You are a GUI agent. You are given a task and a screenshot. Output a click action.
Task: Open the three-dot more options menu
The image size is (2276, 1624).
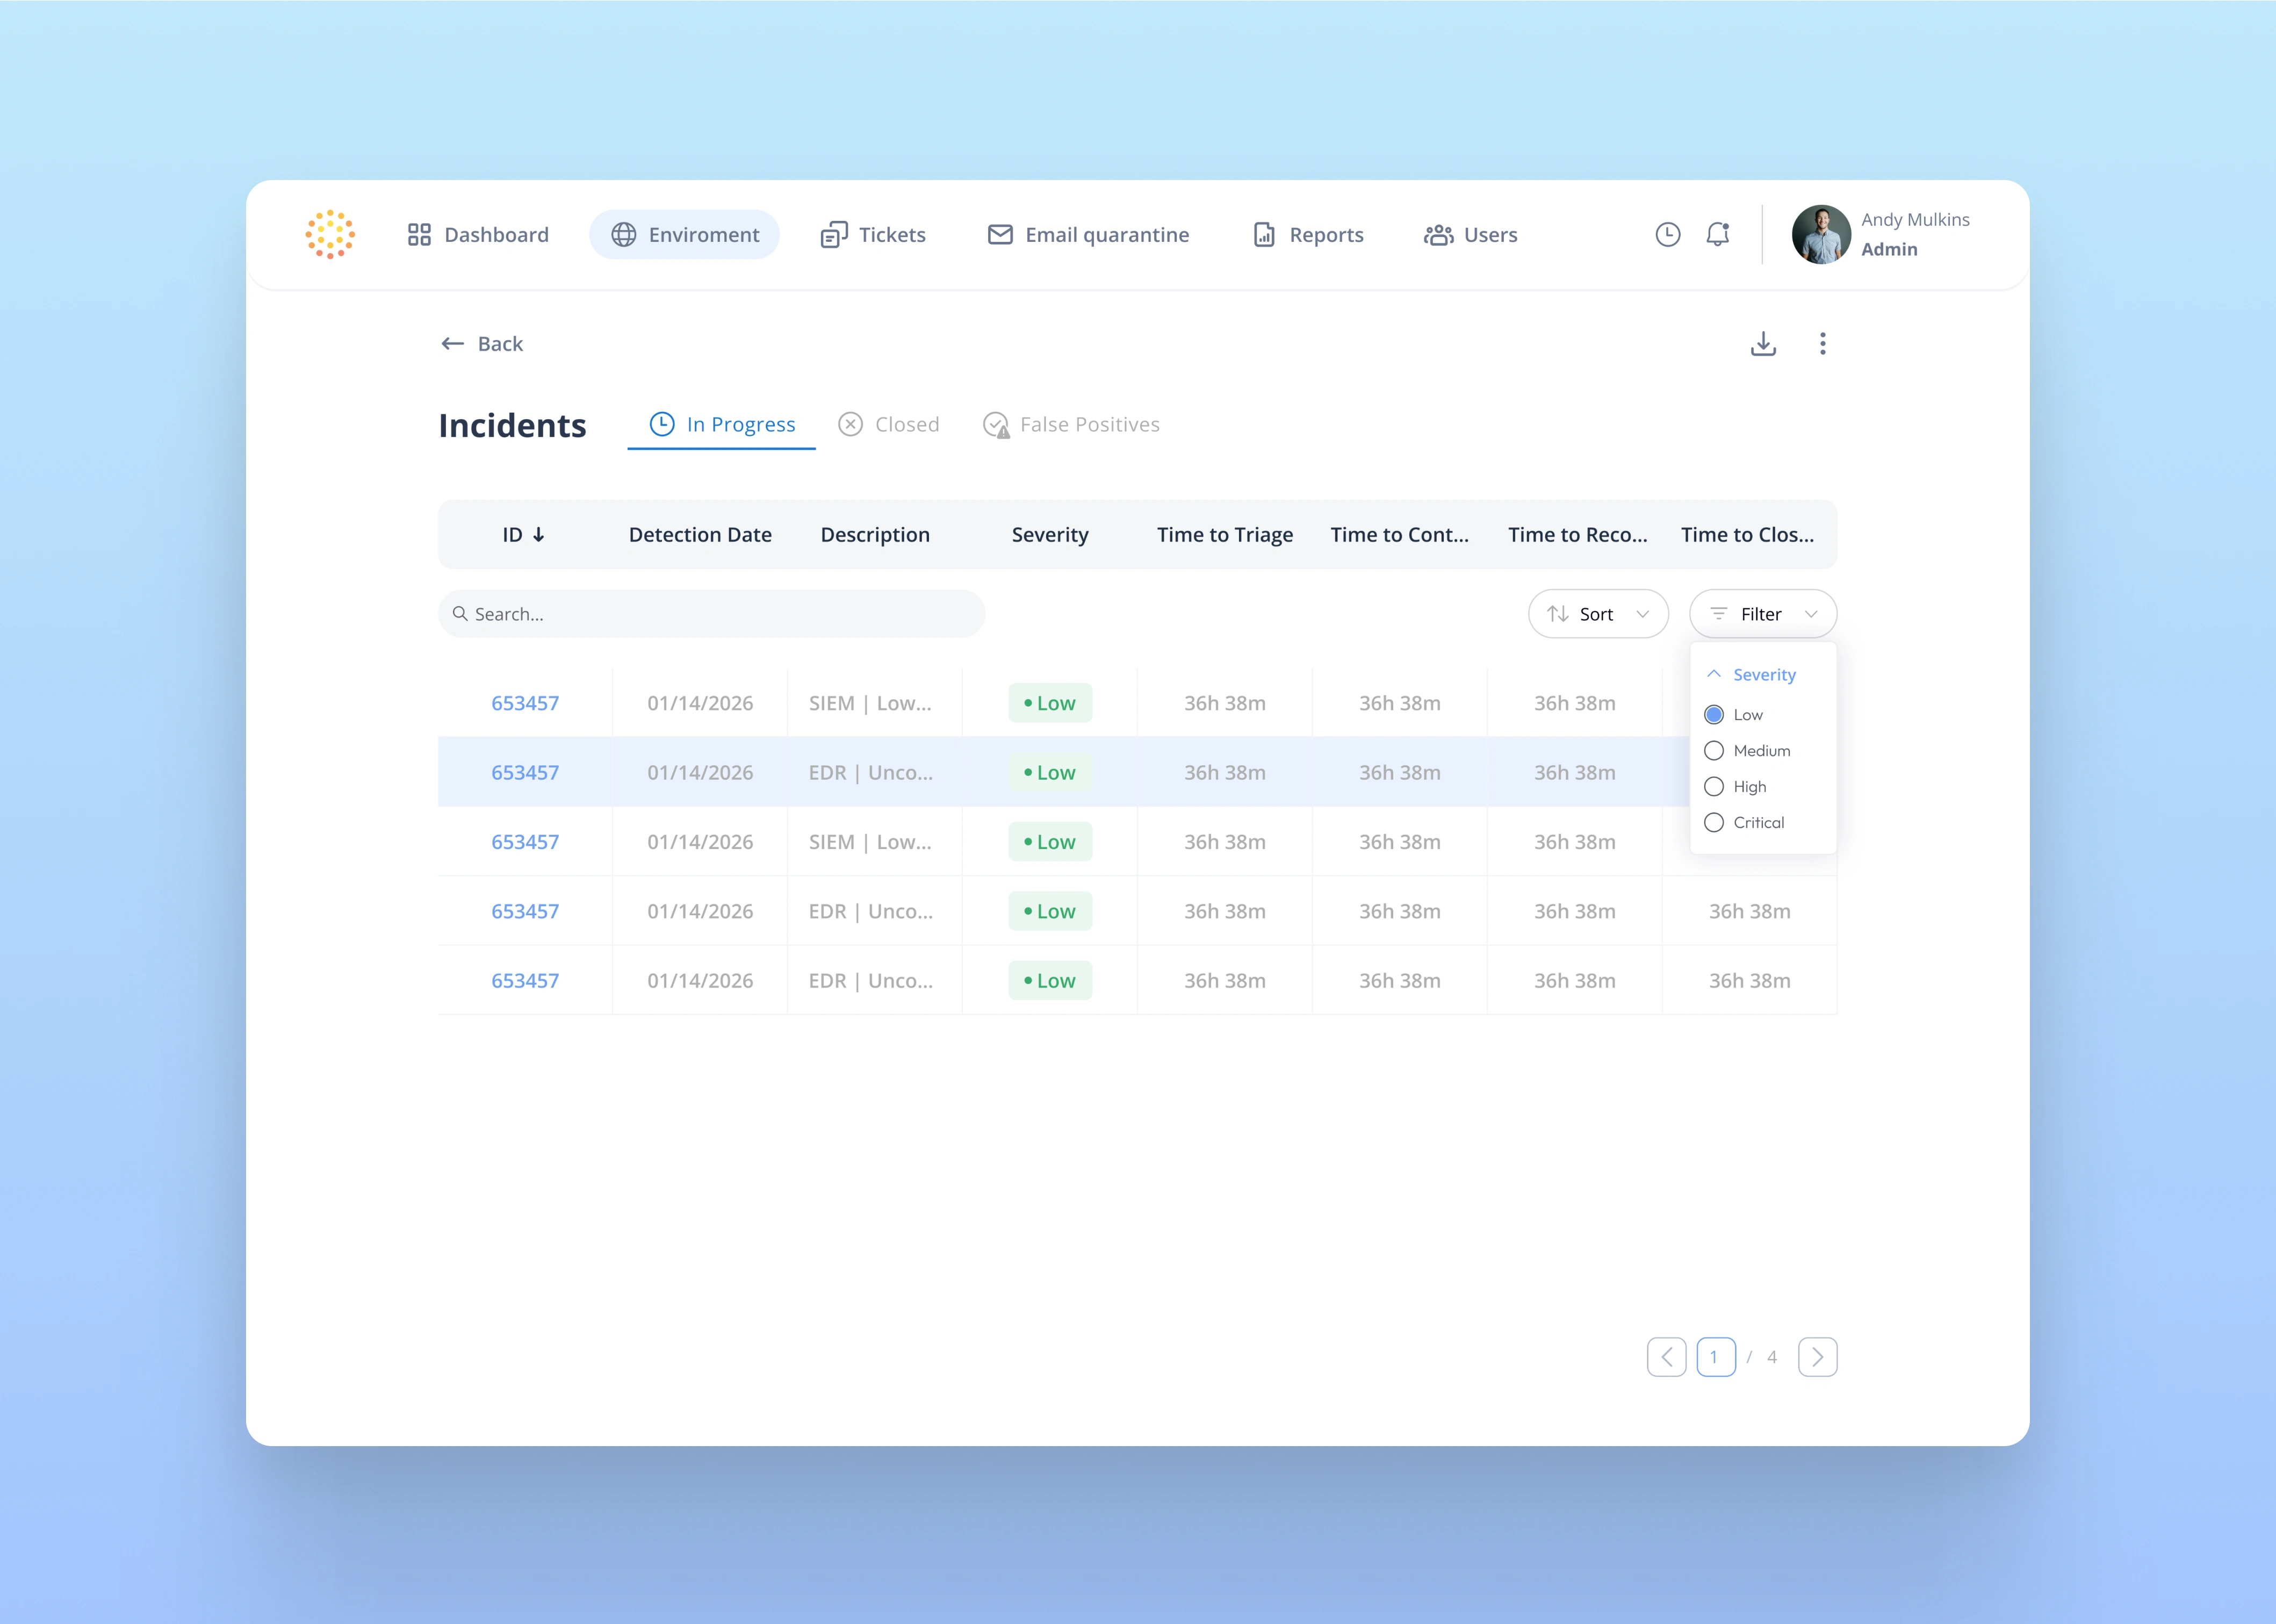point(1822,344)
